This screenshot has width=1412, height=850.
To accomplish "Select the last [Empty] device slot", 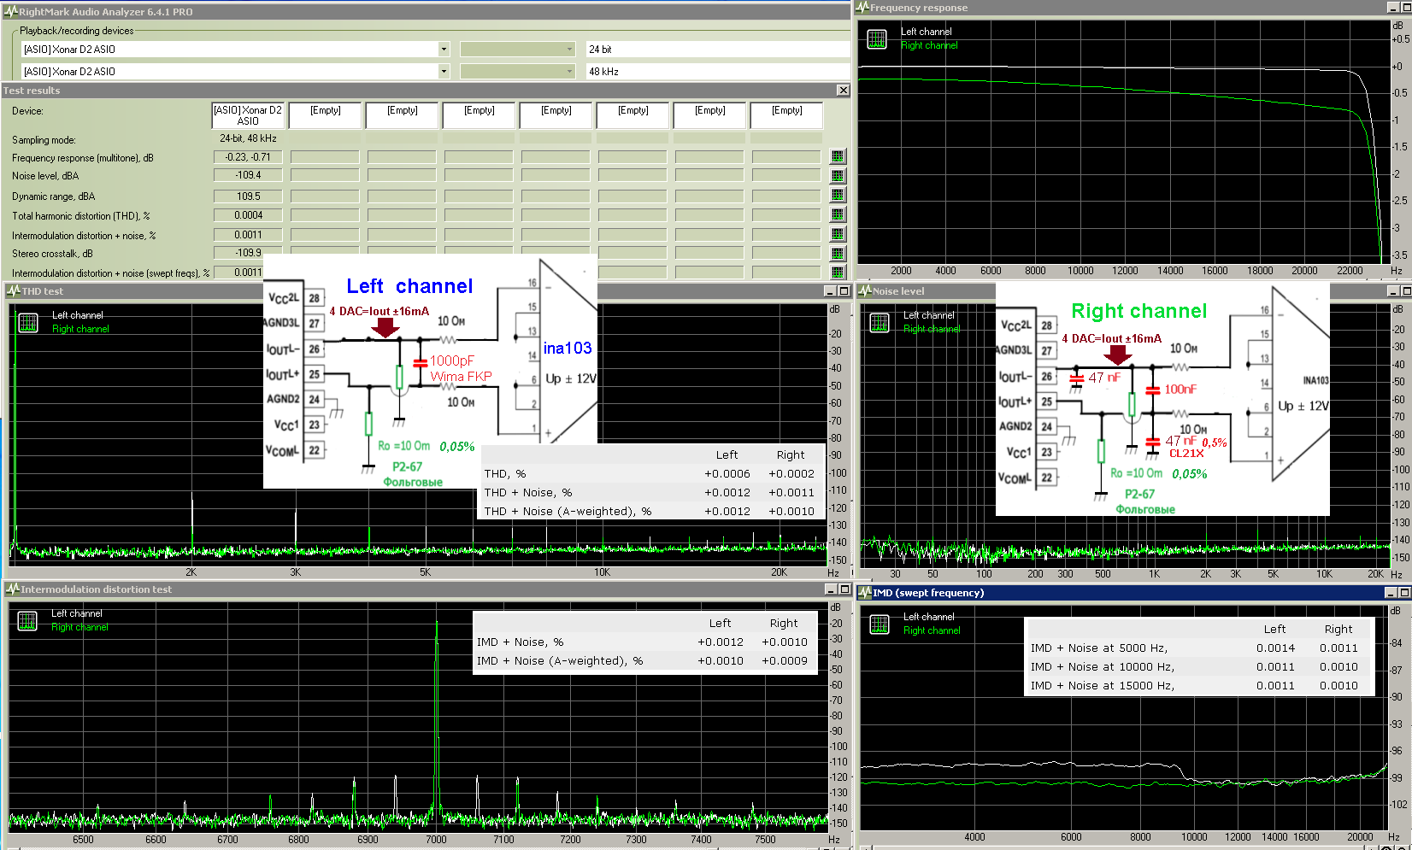I will click(x=786, y=115).
